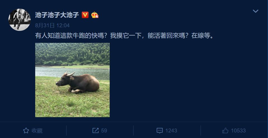
Task: Click the crown membership badge
Action: tap(95, 15)
